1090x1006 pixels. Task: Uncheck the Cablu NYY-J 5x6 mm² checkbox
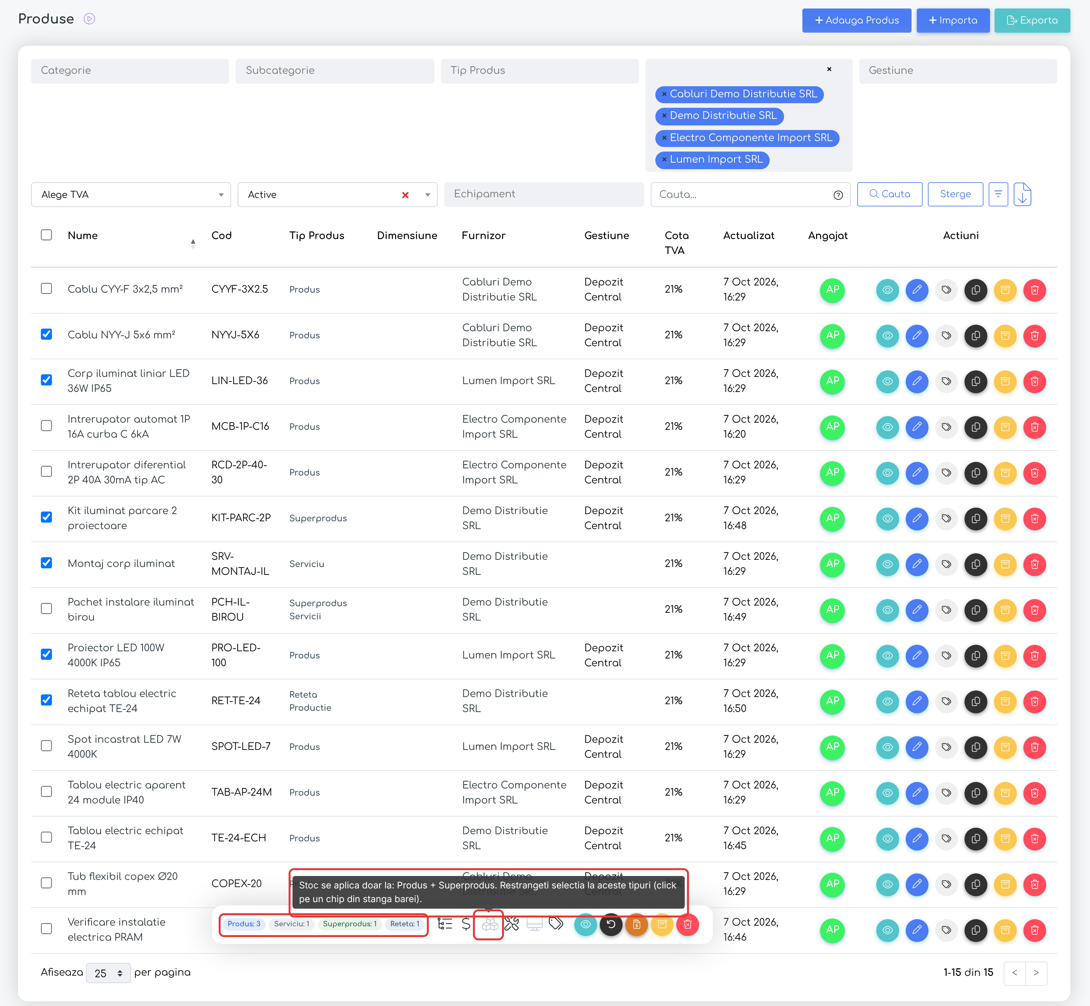point(46,334)
